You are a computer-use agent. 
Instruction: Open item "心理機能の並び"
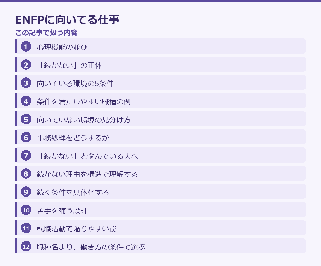tap(160, 46)
